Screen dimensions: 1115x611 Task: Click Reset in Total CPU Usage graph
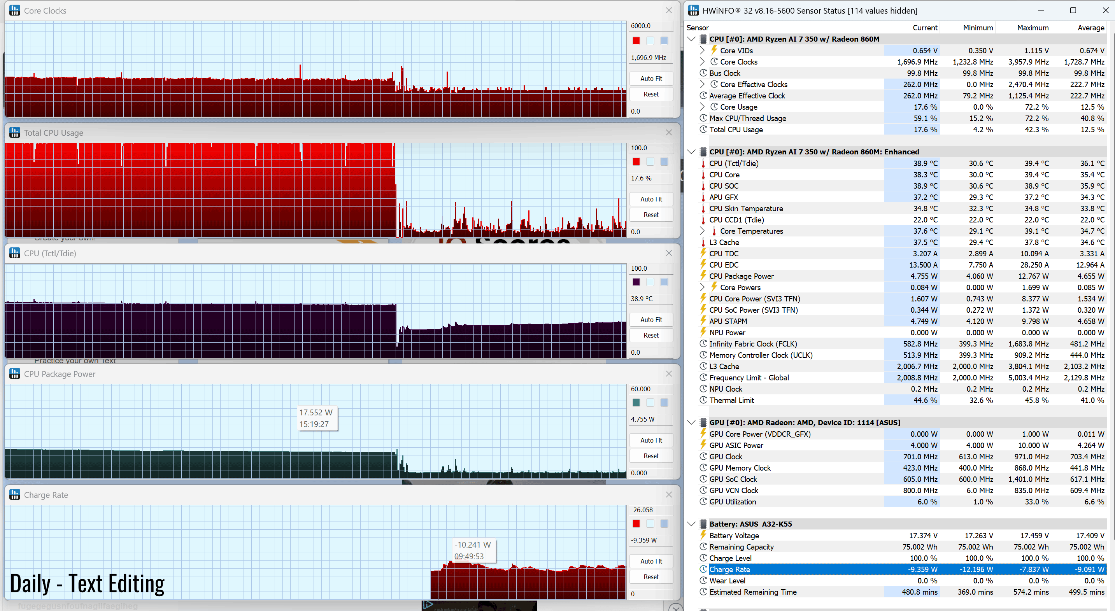click(651, 215)
